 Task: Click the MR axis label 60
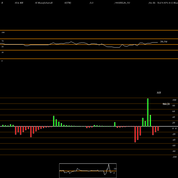(174, 111)
